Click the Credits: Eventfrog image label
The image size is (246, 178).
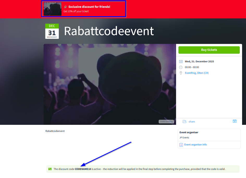(x=166, y=121)
